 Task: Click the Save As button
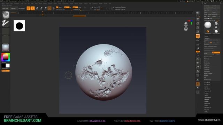(x=216, y=6)
